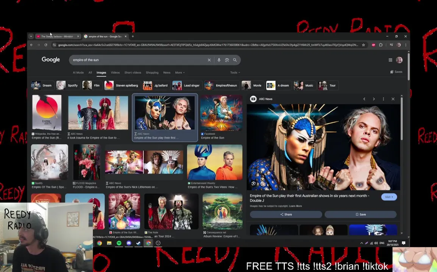Open the Extensions puzzle piece menu
The height and width of the screenshot is (272, 437).
[381, 45]
